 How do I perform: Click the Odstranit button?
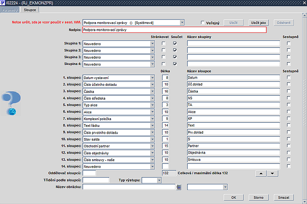click(284, 23)
